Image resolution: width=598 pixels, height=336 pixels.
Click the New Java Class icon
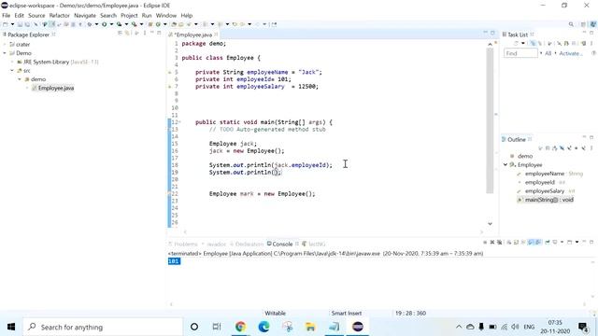[158, 24]
